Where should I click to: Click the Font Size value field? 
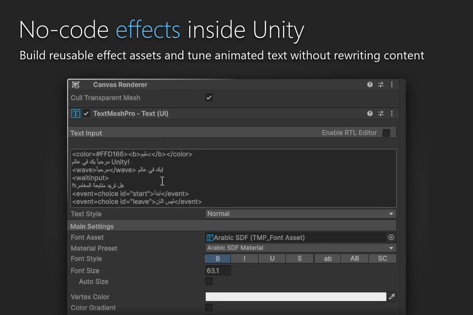point(218,271)
